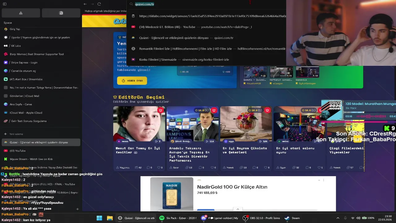Click the 10.0 rating on Anadolu card
The height and width of the screenshot is (223, 396).
point(201,110)
